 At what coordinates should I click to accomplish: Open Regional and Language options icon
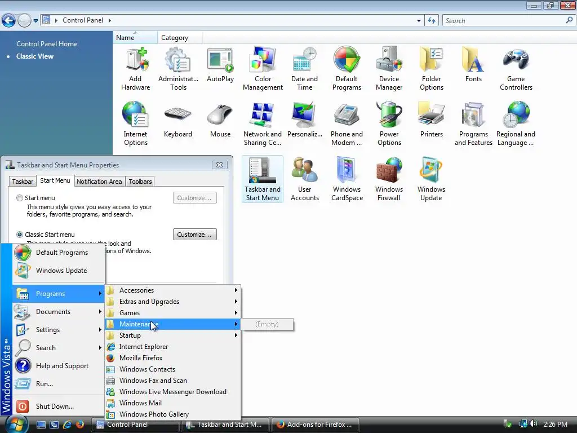[516, 125]
